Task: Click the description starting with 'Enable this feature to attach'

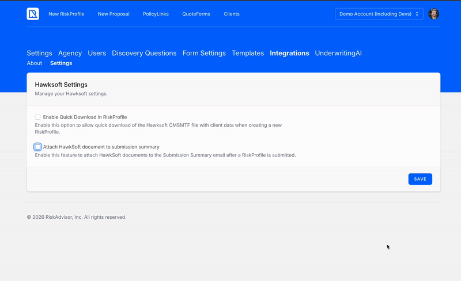Action: coord(165,155)
